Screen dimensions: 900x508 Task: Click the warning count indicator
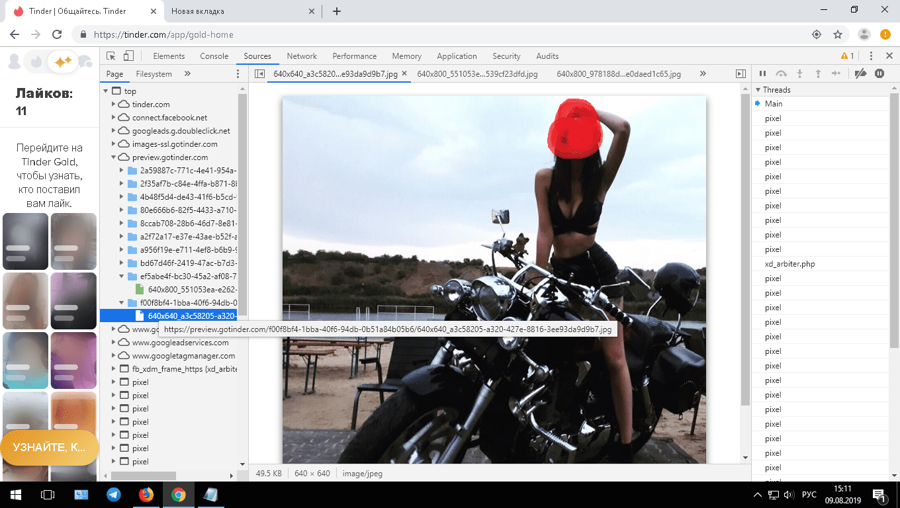(x=847, y=56)
